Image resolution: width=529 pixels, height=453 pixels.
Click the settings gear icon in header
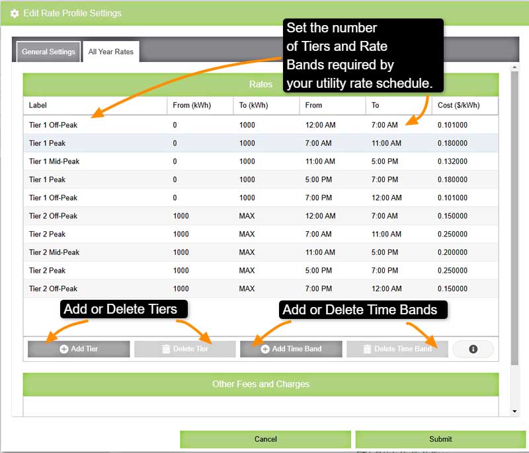pyautogui.click(x=15, y=13)
